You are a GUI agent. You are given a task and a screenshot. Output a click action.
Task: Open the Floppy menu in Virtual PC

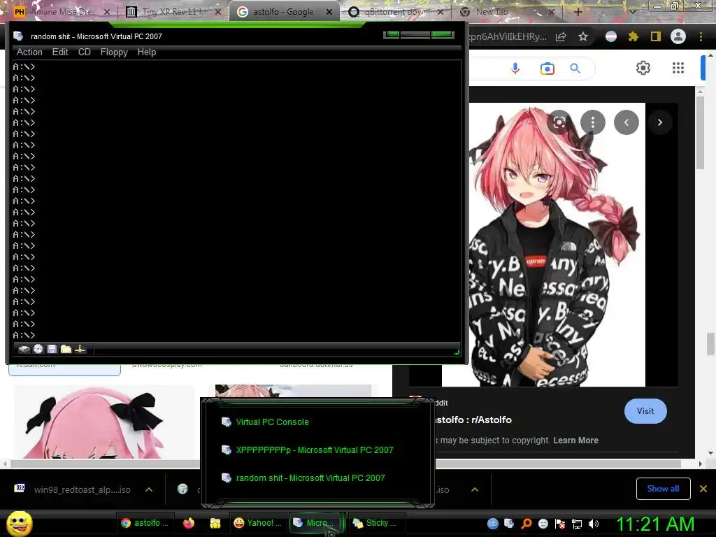pos(114,52)
